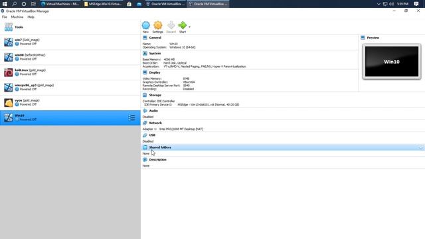Select the win7 (Gold_image) virtual machine
Screen dimensions: 425x239
(x=70, y=42)
